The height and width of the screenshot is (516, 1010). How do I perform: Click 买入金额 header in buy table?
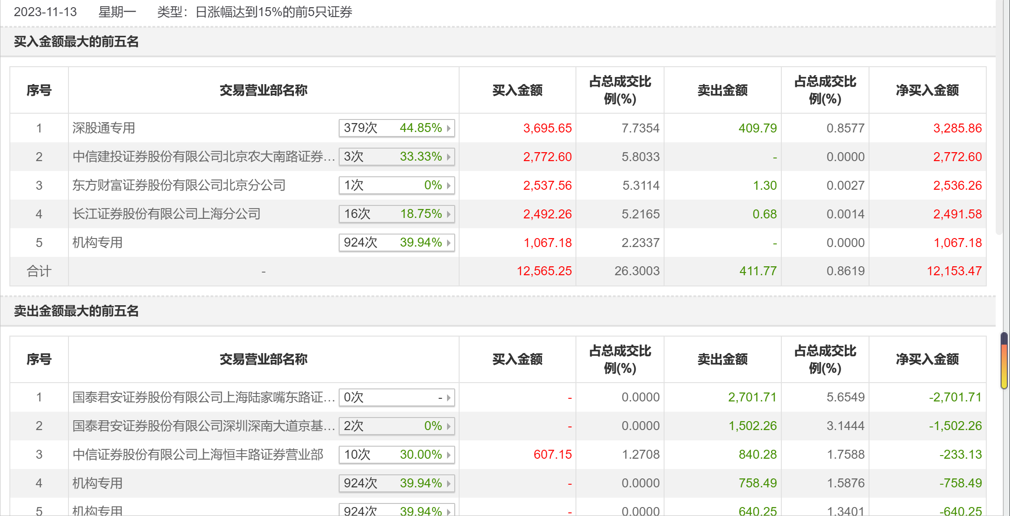point(517,90)
